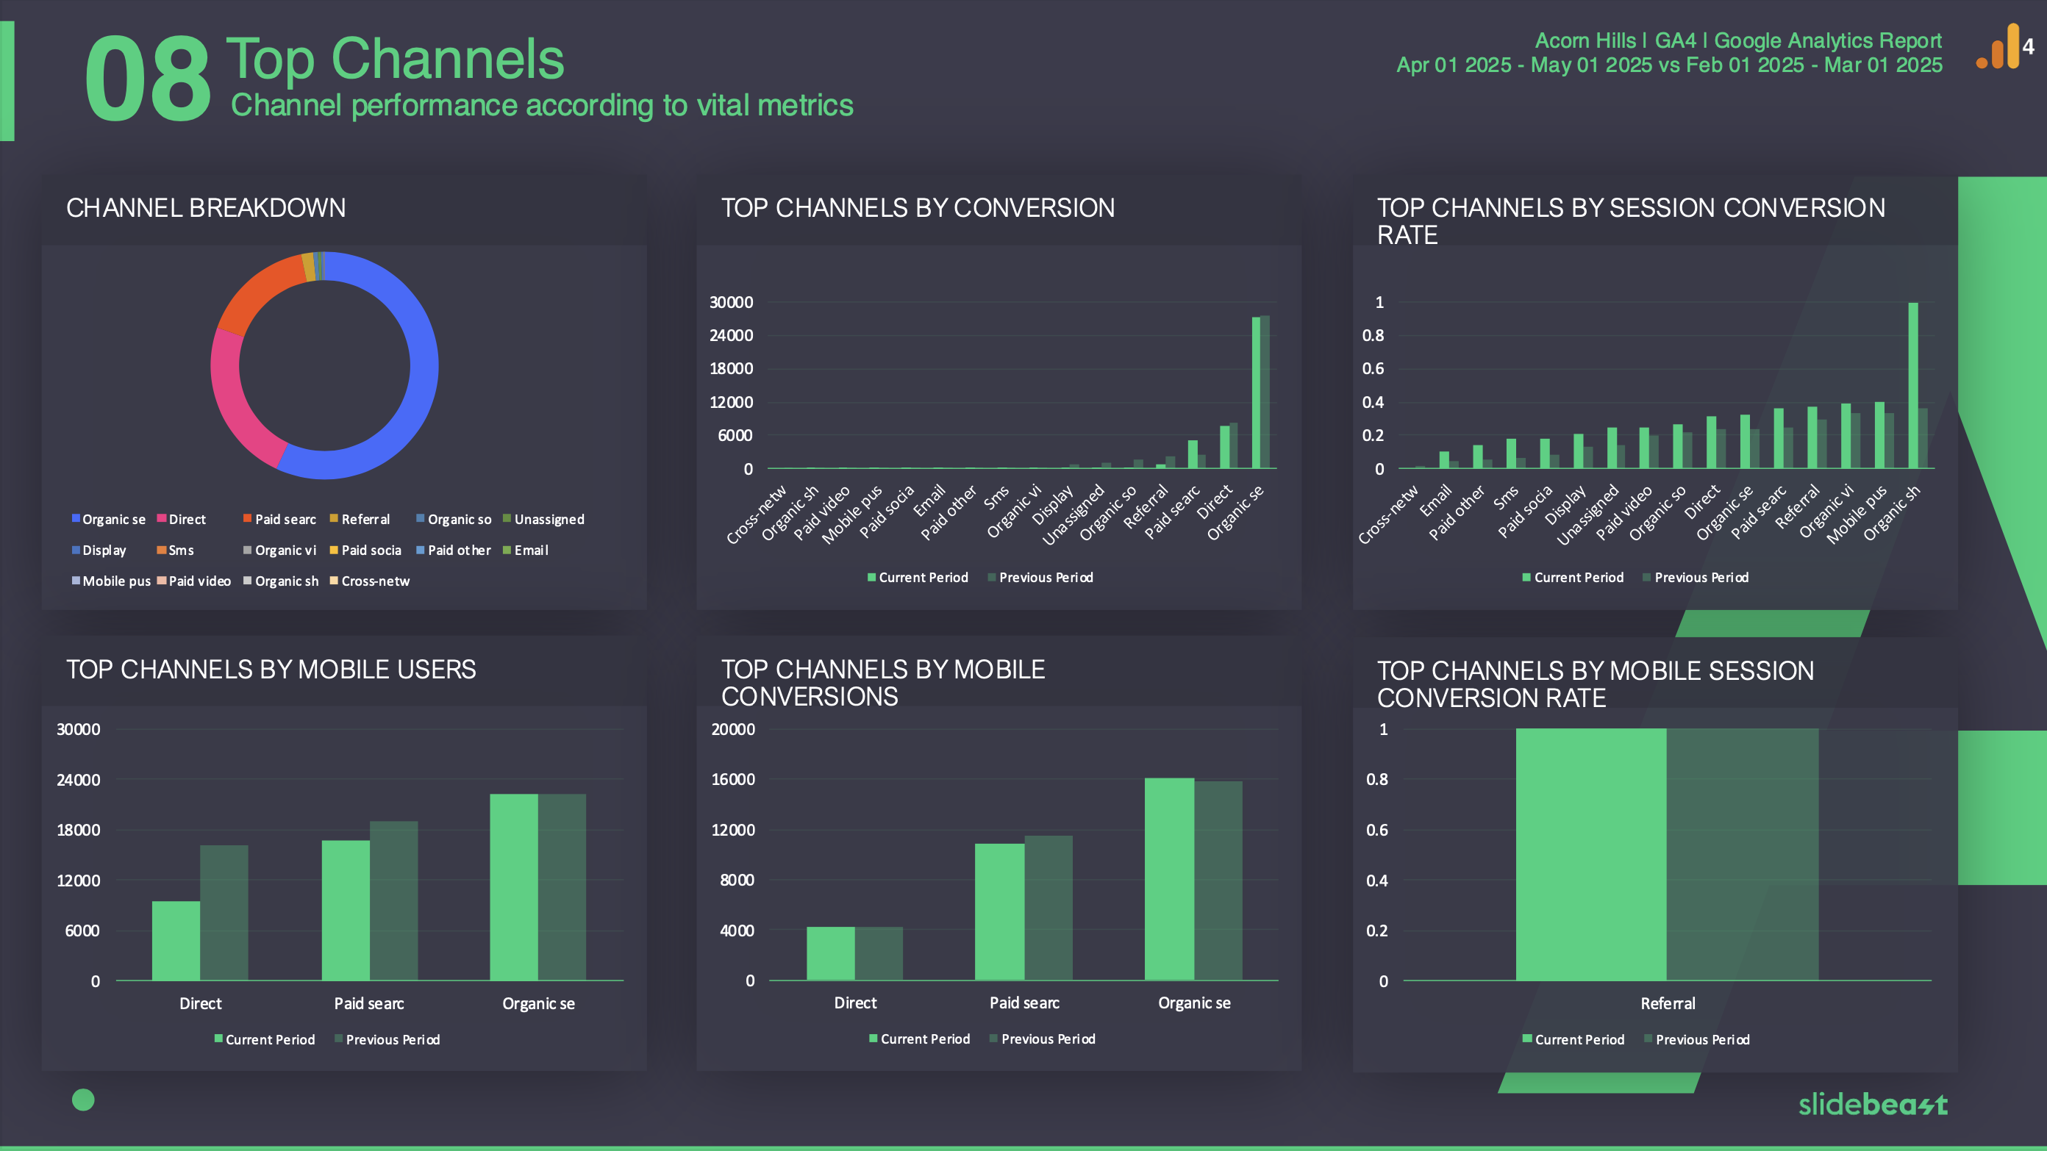2047x1151 pixels.
Task: Click the large 08 slide number
Action: click(147, 79)
